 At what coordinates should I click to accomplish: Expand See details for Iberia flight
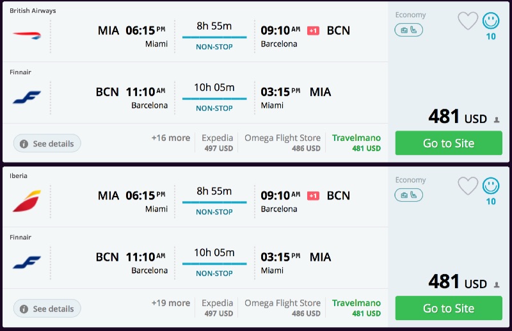pos(47,309)
